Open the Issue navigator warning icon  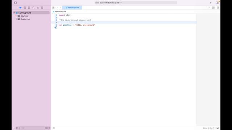tap(38, 8)
